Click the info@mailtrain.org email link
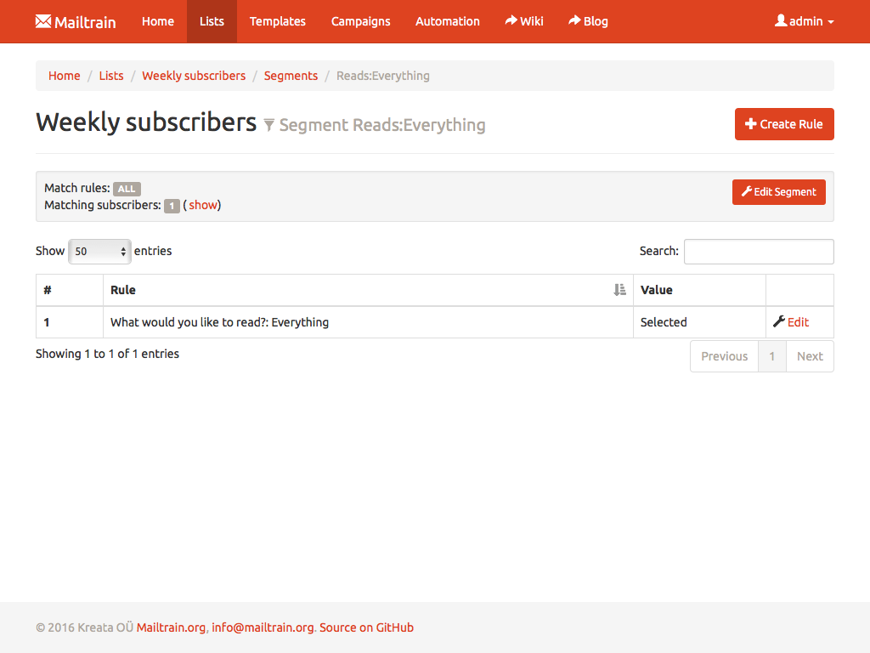 (x=263, y=627)
